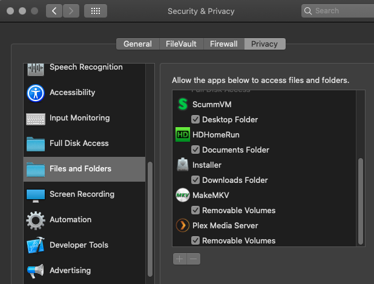Go back with the left arrow button
Screen dimensions: 374x284
54,11
